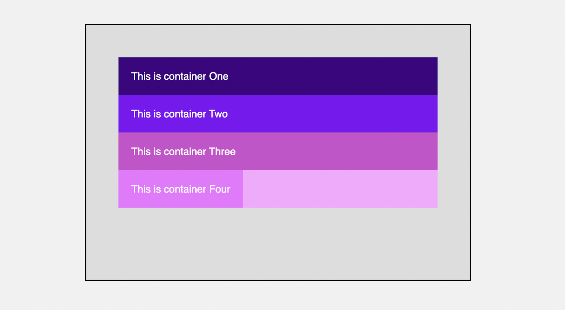Click the gray area above container One
The height and width of the screenshot is (310, 565).
pyautogui.click(x=278, y=41)
